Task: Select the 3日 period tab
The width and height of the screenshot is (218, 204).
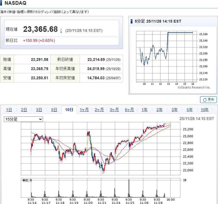Action: pyautogui.click(x=39, y=110)
